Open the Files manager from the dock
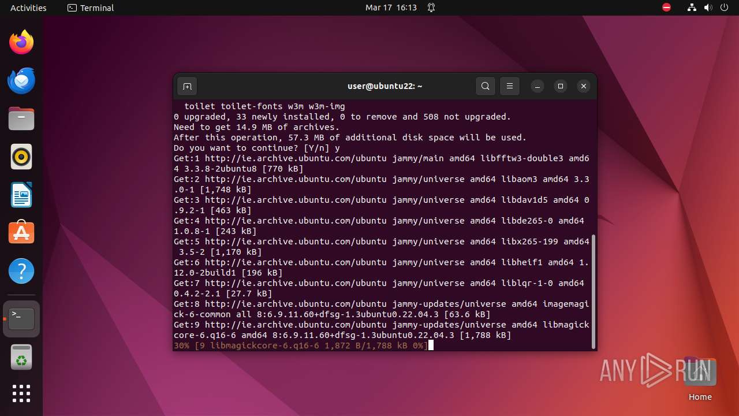 (x=21, y=118)
